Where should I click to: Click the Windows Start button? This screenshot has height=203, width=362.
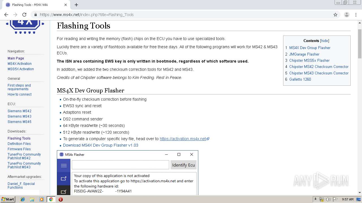(8, 199)
